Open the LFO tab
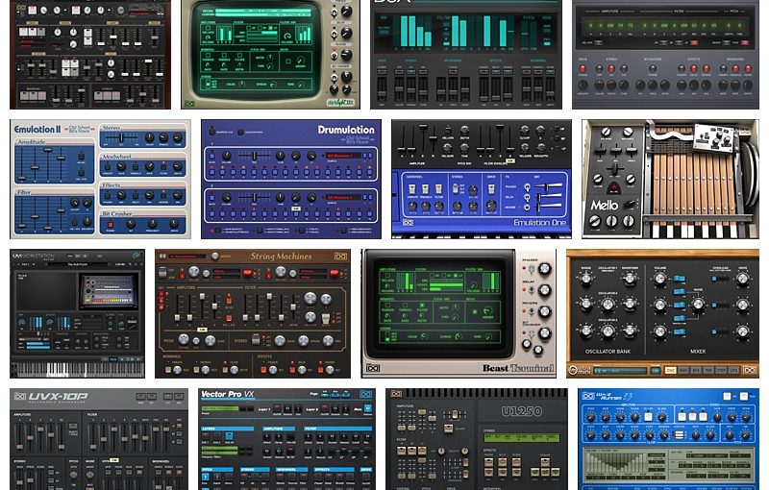The image size is (769, 490). tap(733, 371)
